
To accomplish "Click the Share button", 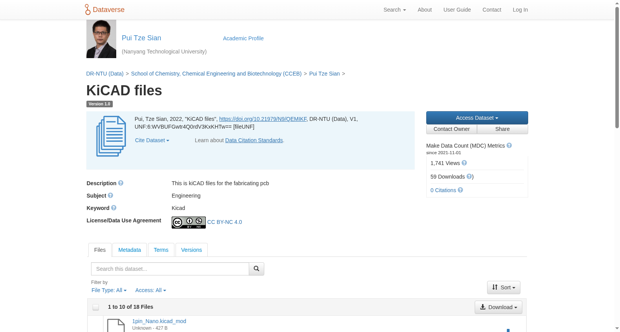I will tap(503, 129).
